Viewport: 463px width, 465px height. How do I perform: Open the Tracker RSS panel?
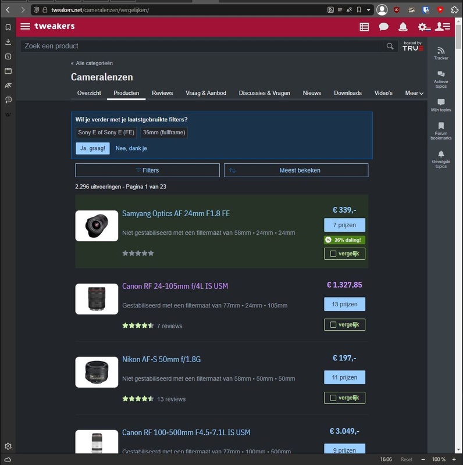(441, 53)
